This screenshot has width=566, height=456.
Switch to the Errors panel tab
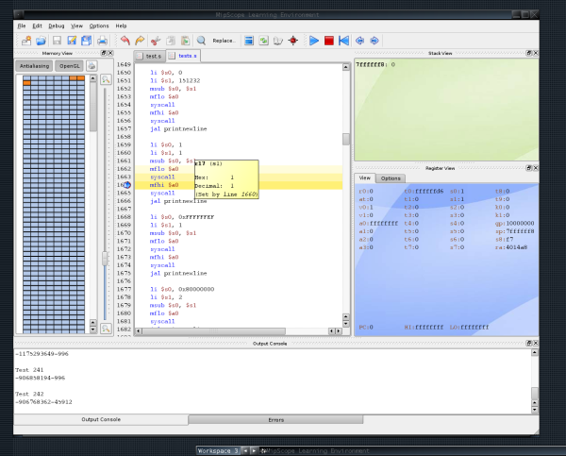pyautogui.click(x=275, y=419)
